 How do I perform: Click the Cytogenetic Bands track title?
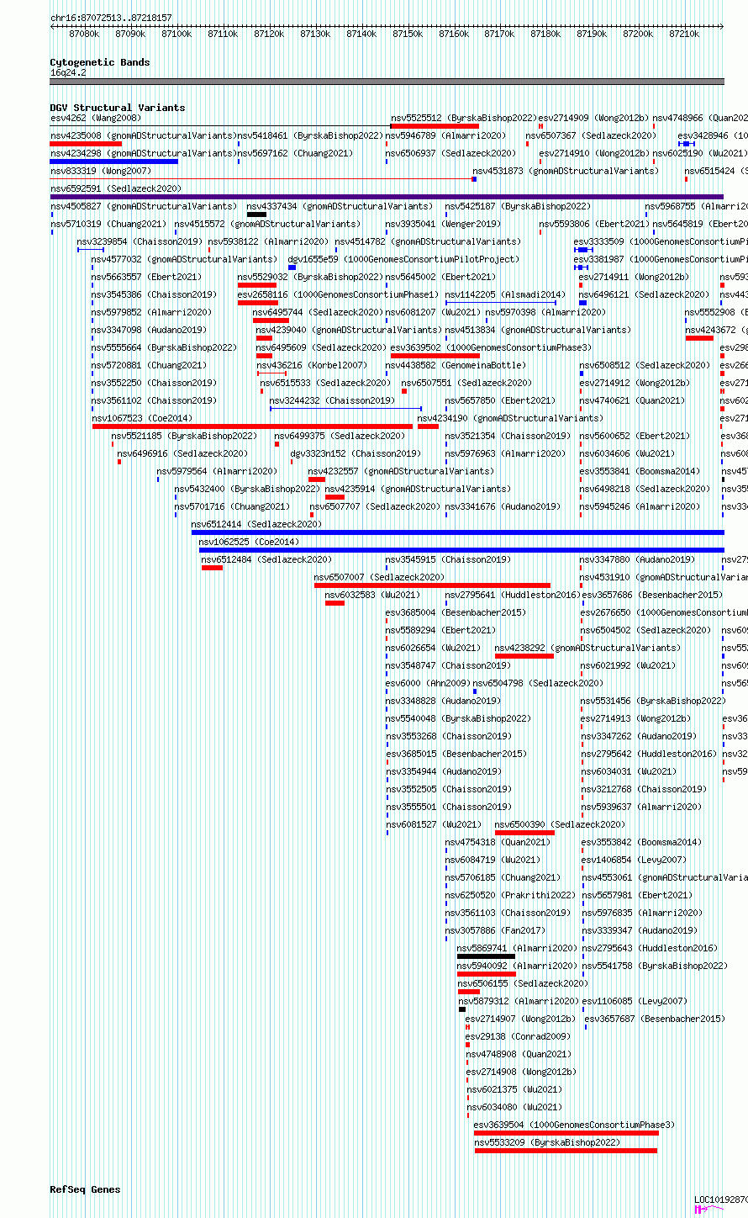click(x=100, y=62)
